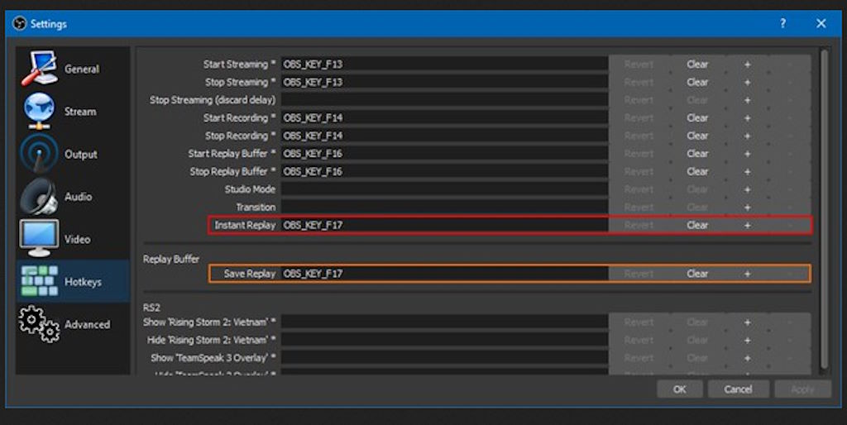Add another hotkey for Start Streaming
This screenshot has width=847, height=425.
pos(747,64)
